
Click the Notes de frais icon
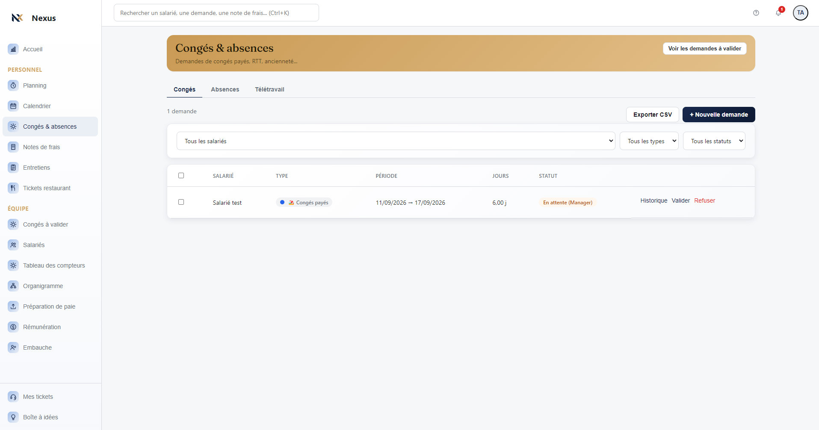click(13, 147)
